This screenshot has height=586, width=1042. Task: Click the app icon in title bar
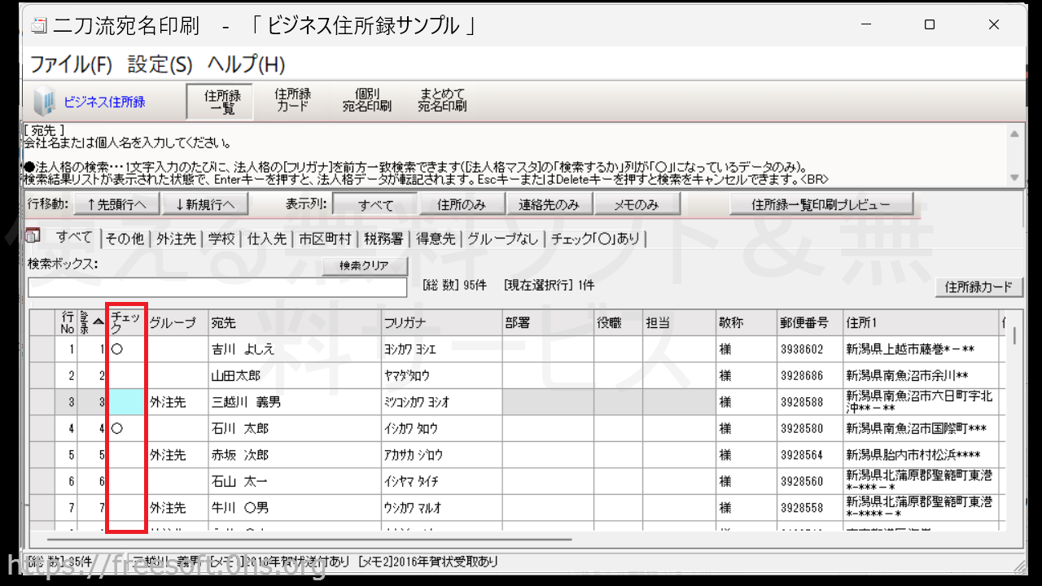[x=39, y=26]
